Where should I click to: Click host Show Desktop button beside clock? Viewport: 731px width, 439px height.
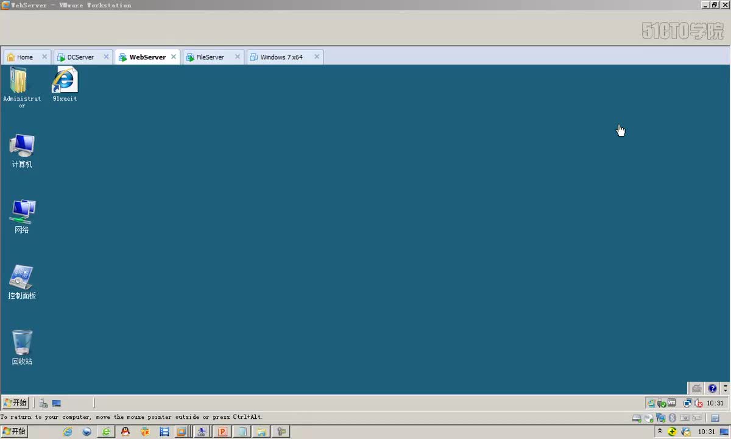(724, 431)
